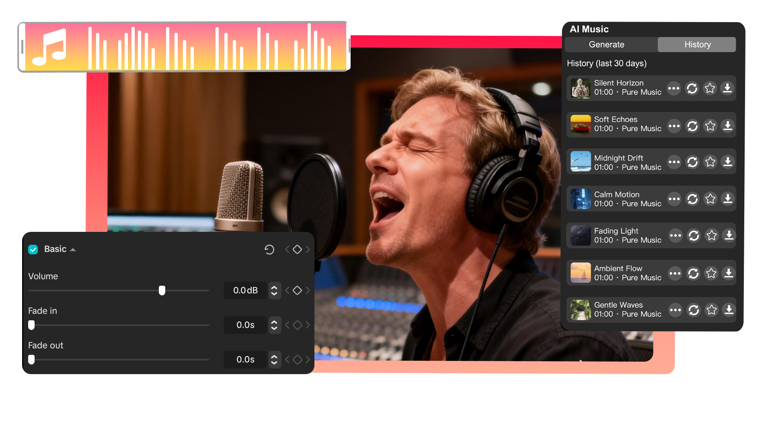Favorite the Ambient Flow track
Image resolution: width=772 pixels, height=434 pixels.
tap(711, 273)
